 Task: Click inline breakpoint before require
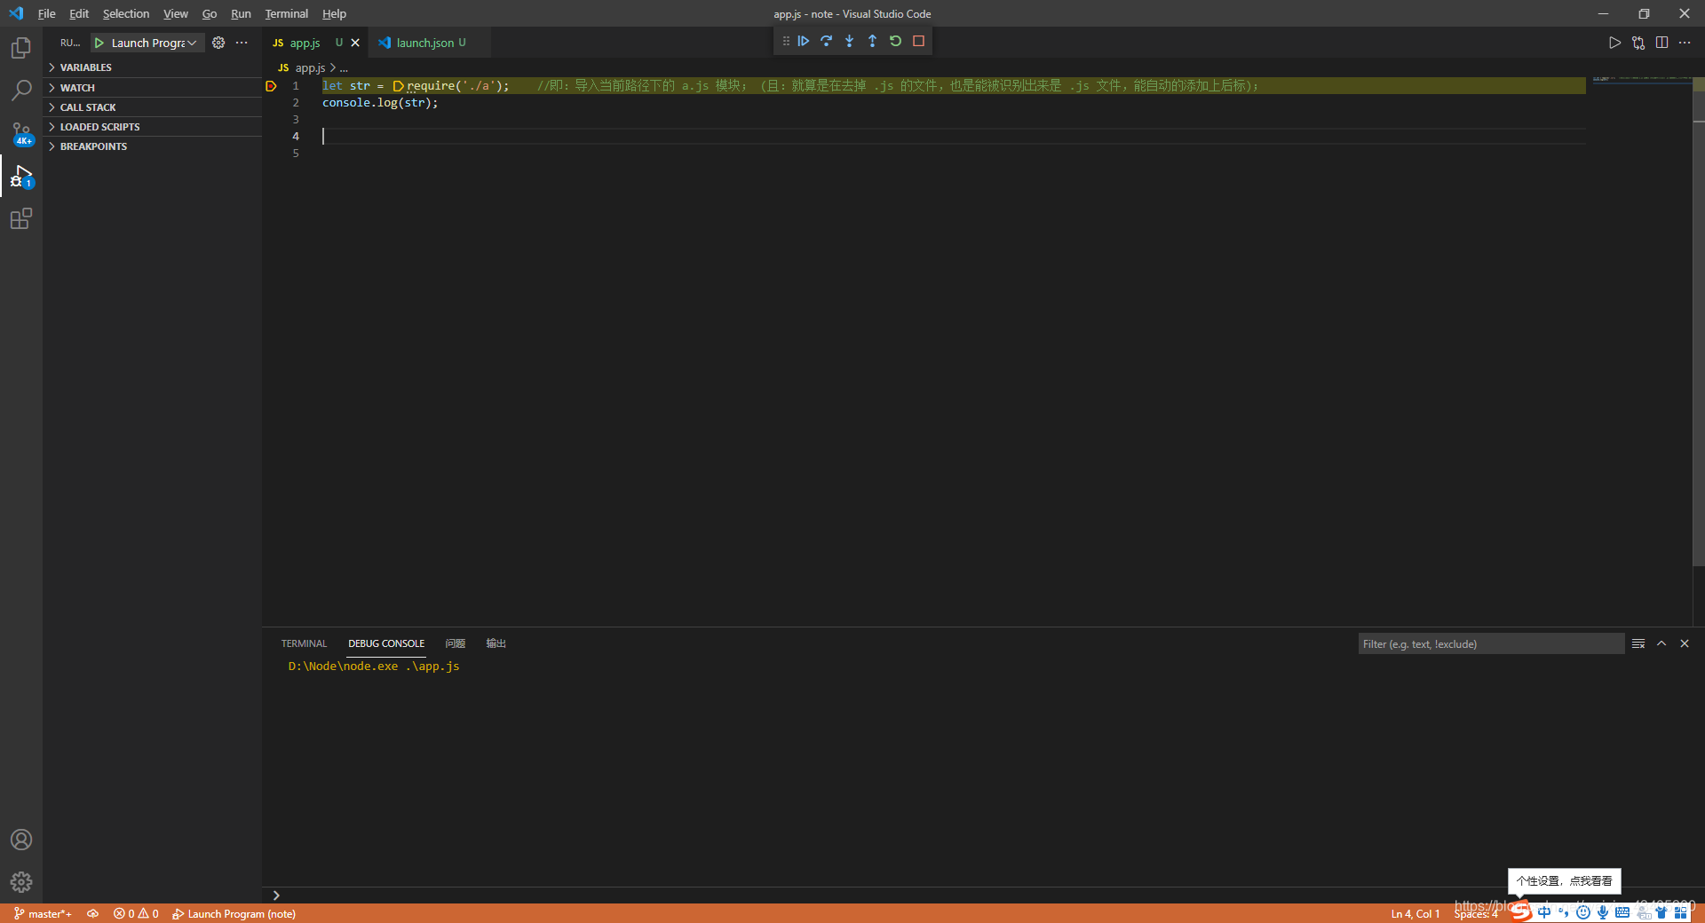[x=399, y=86]
